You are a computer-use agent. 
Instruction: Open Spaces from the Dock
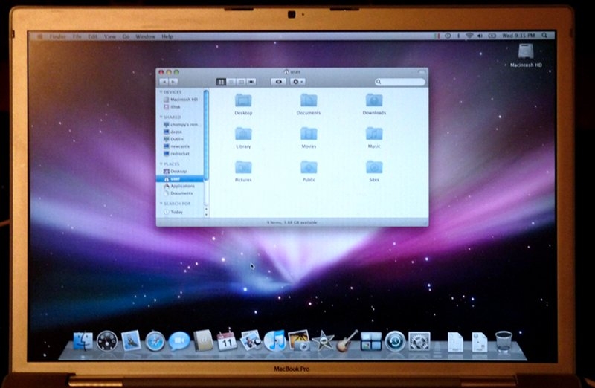point(371,340)
